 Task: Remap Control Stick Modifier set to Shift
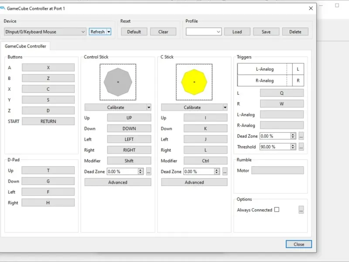(129, 161)
